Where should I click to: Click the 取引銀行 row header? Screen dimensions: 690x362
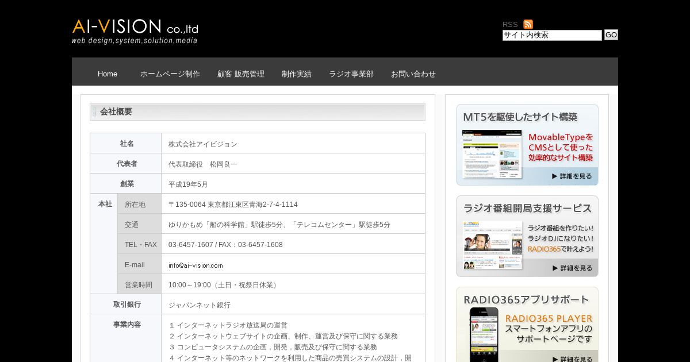[126, 304]
